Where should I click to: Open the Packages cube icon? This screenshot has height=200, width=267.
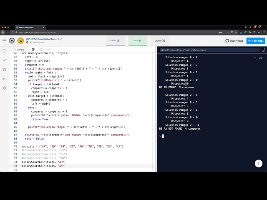[x=5, y=69]
